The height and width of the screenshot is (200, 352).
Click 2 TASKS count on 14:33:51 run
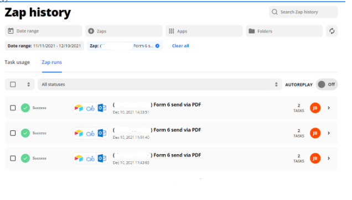299,108
